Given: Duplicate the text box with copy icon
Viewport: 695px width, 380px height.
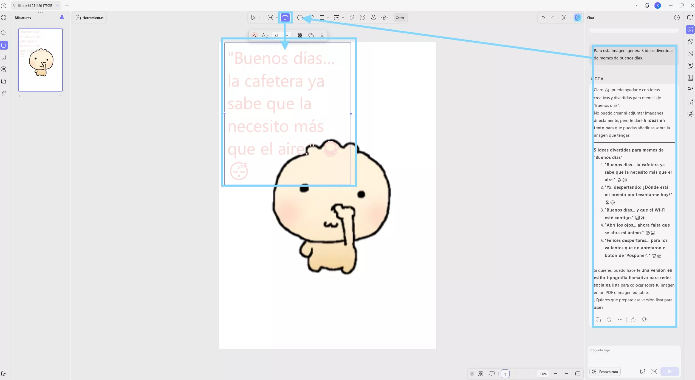Looking at the screenshot, I should [x=311, y=35].
